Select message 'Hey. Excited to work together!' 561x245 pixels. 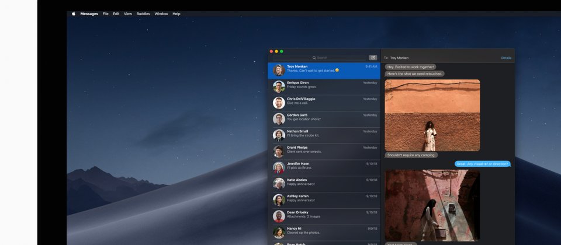pyautogui.click(x=411, y=66)
